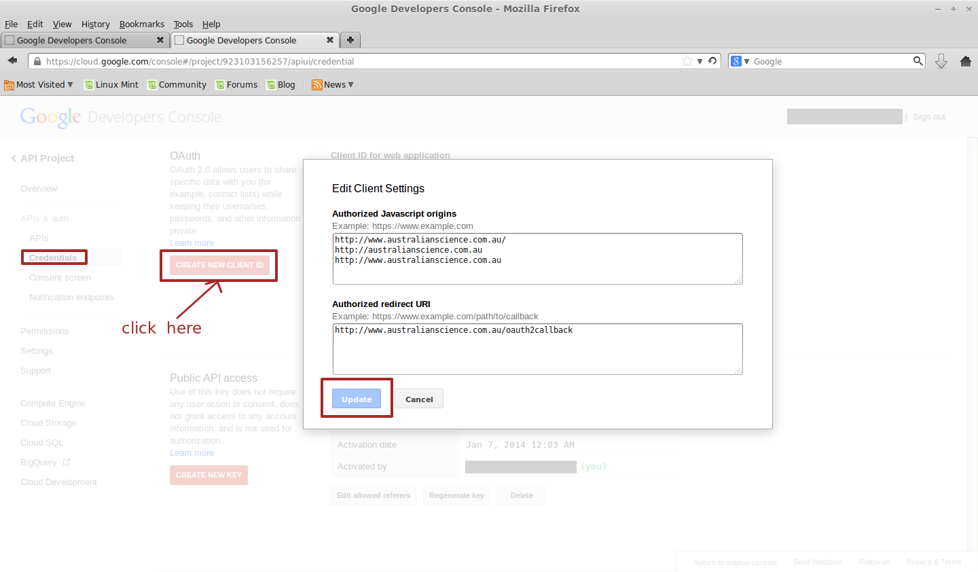
Task: Open Compute Engine in the sidebar
Action: pos(53,404)
